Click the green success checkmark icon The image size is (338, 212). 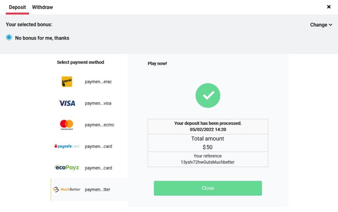(x=208, y=96)
